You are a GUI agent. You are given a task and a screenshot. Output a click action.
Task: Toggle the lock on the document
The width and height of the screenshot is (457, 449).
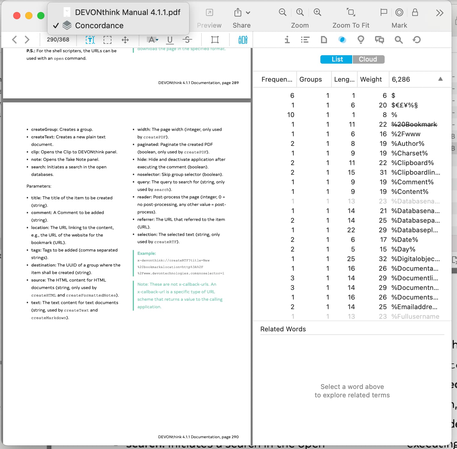[x=415, y=12]
